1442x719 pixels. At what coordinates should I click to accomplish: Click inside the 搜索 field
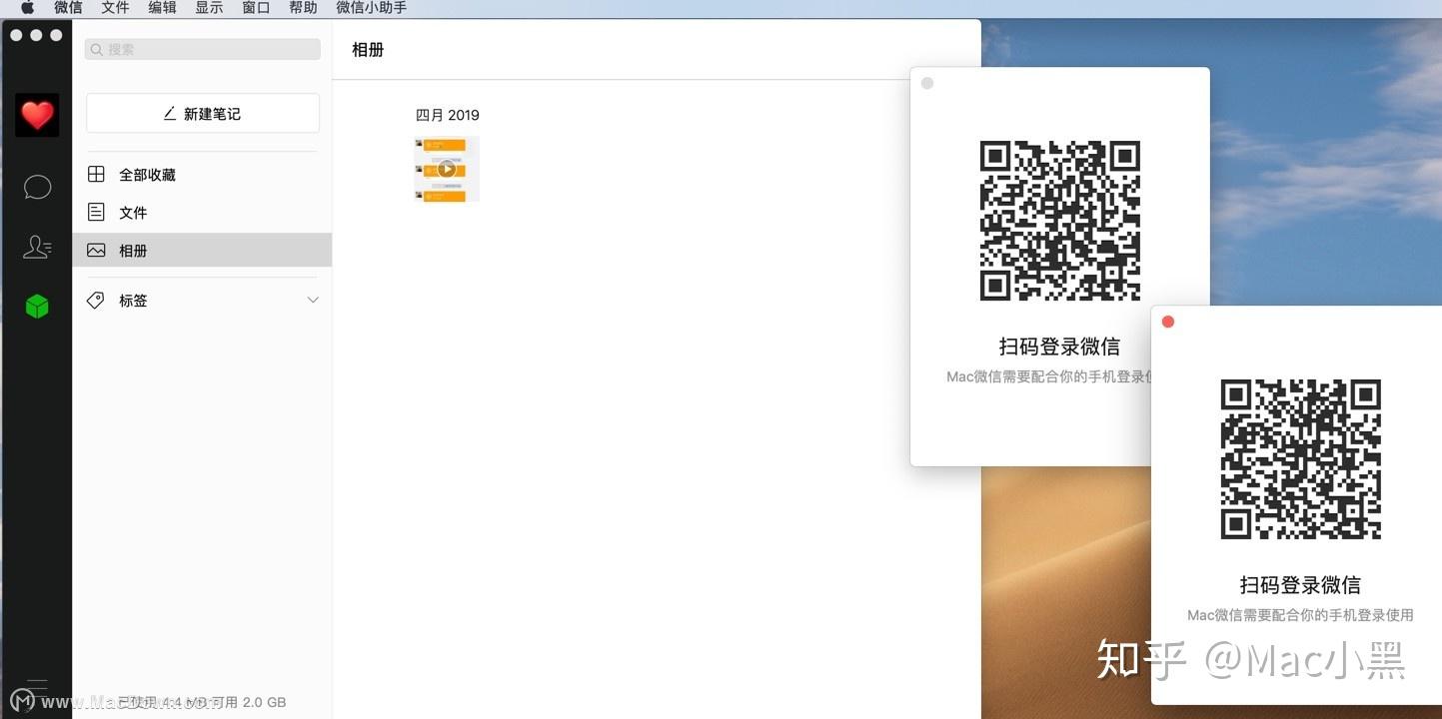click(x=203, y=49)
